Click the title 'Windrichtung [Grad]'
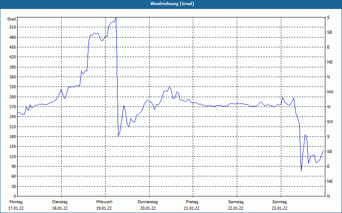 (x=172, y=4)
